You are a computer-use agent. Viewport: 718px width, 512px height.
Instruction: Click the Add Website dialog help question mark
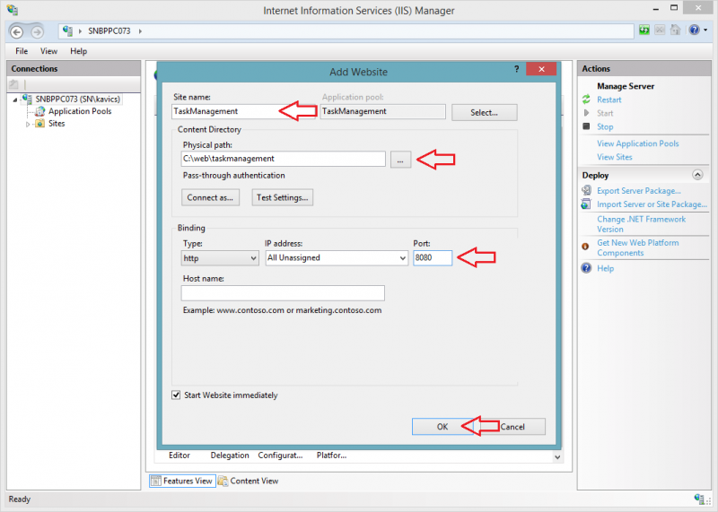pos(517,69)
